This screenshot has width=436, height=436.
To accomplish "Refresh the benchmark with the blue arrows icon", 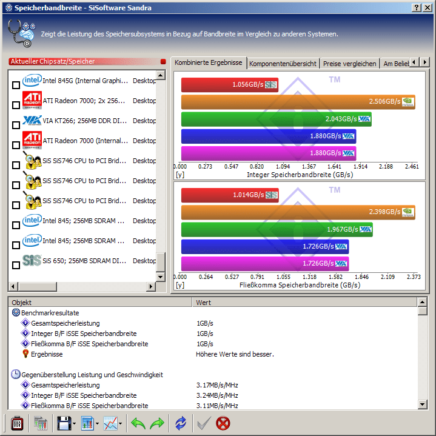I will (x=181, y=423).
